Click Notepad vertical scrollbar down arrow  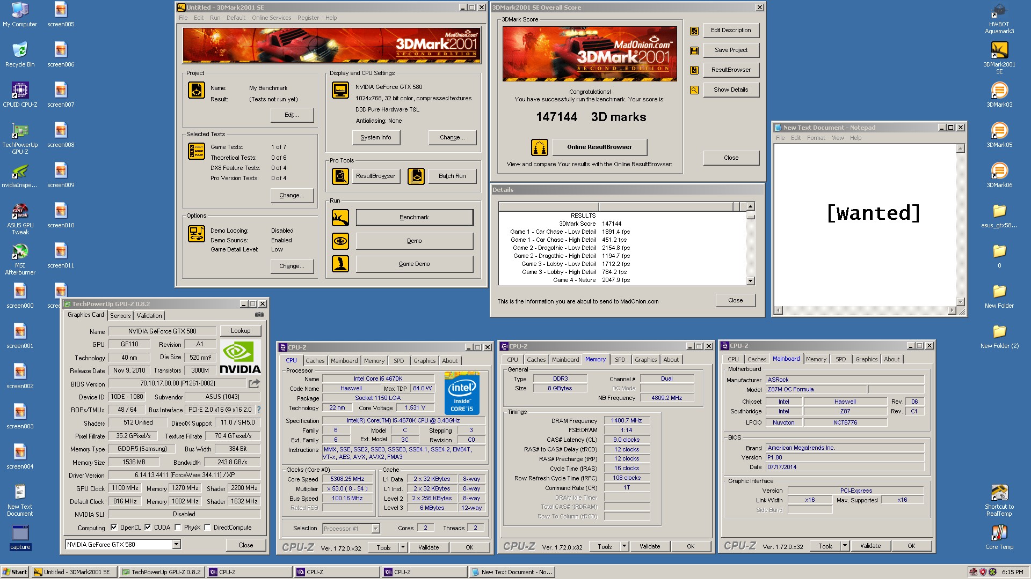tap(961, 302)
